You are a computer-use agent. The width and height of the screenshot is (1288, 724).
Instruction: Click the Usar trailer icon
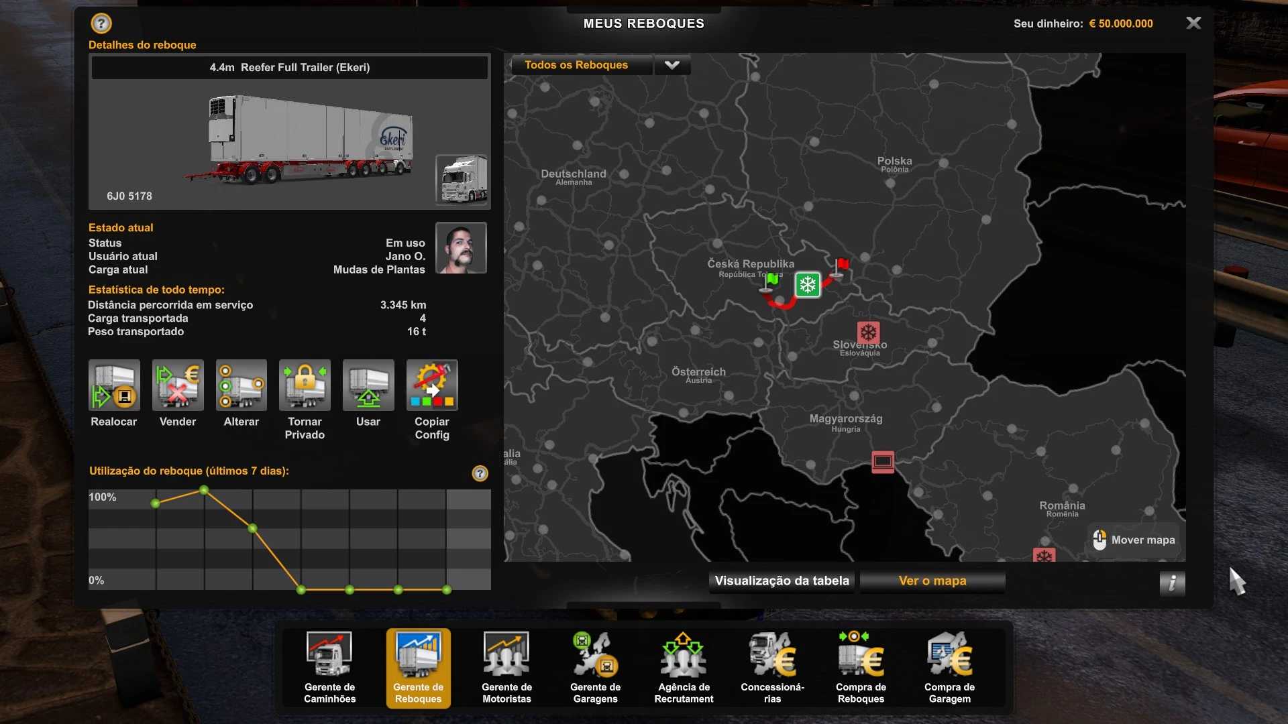pyautogui.click(x=368, y=385)
